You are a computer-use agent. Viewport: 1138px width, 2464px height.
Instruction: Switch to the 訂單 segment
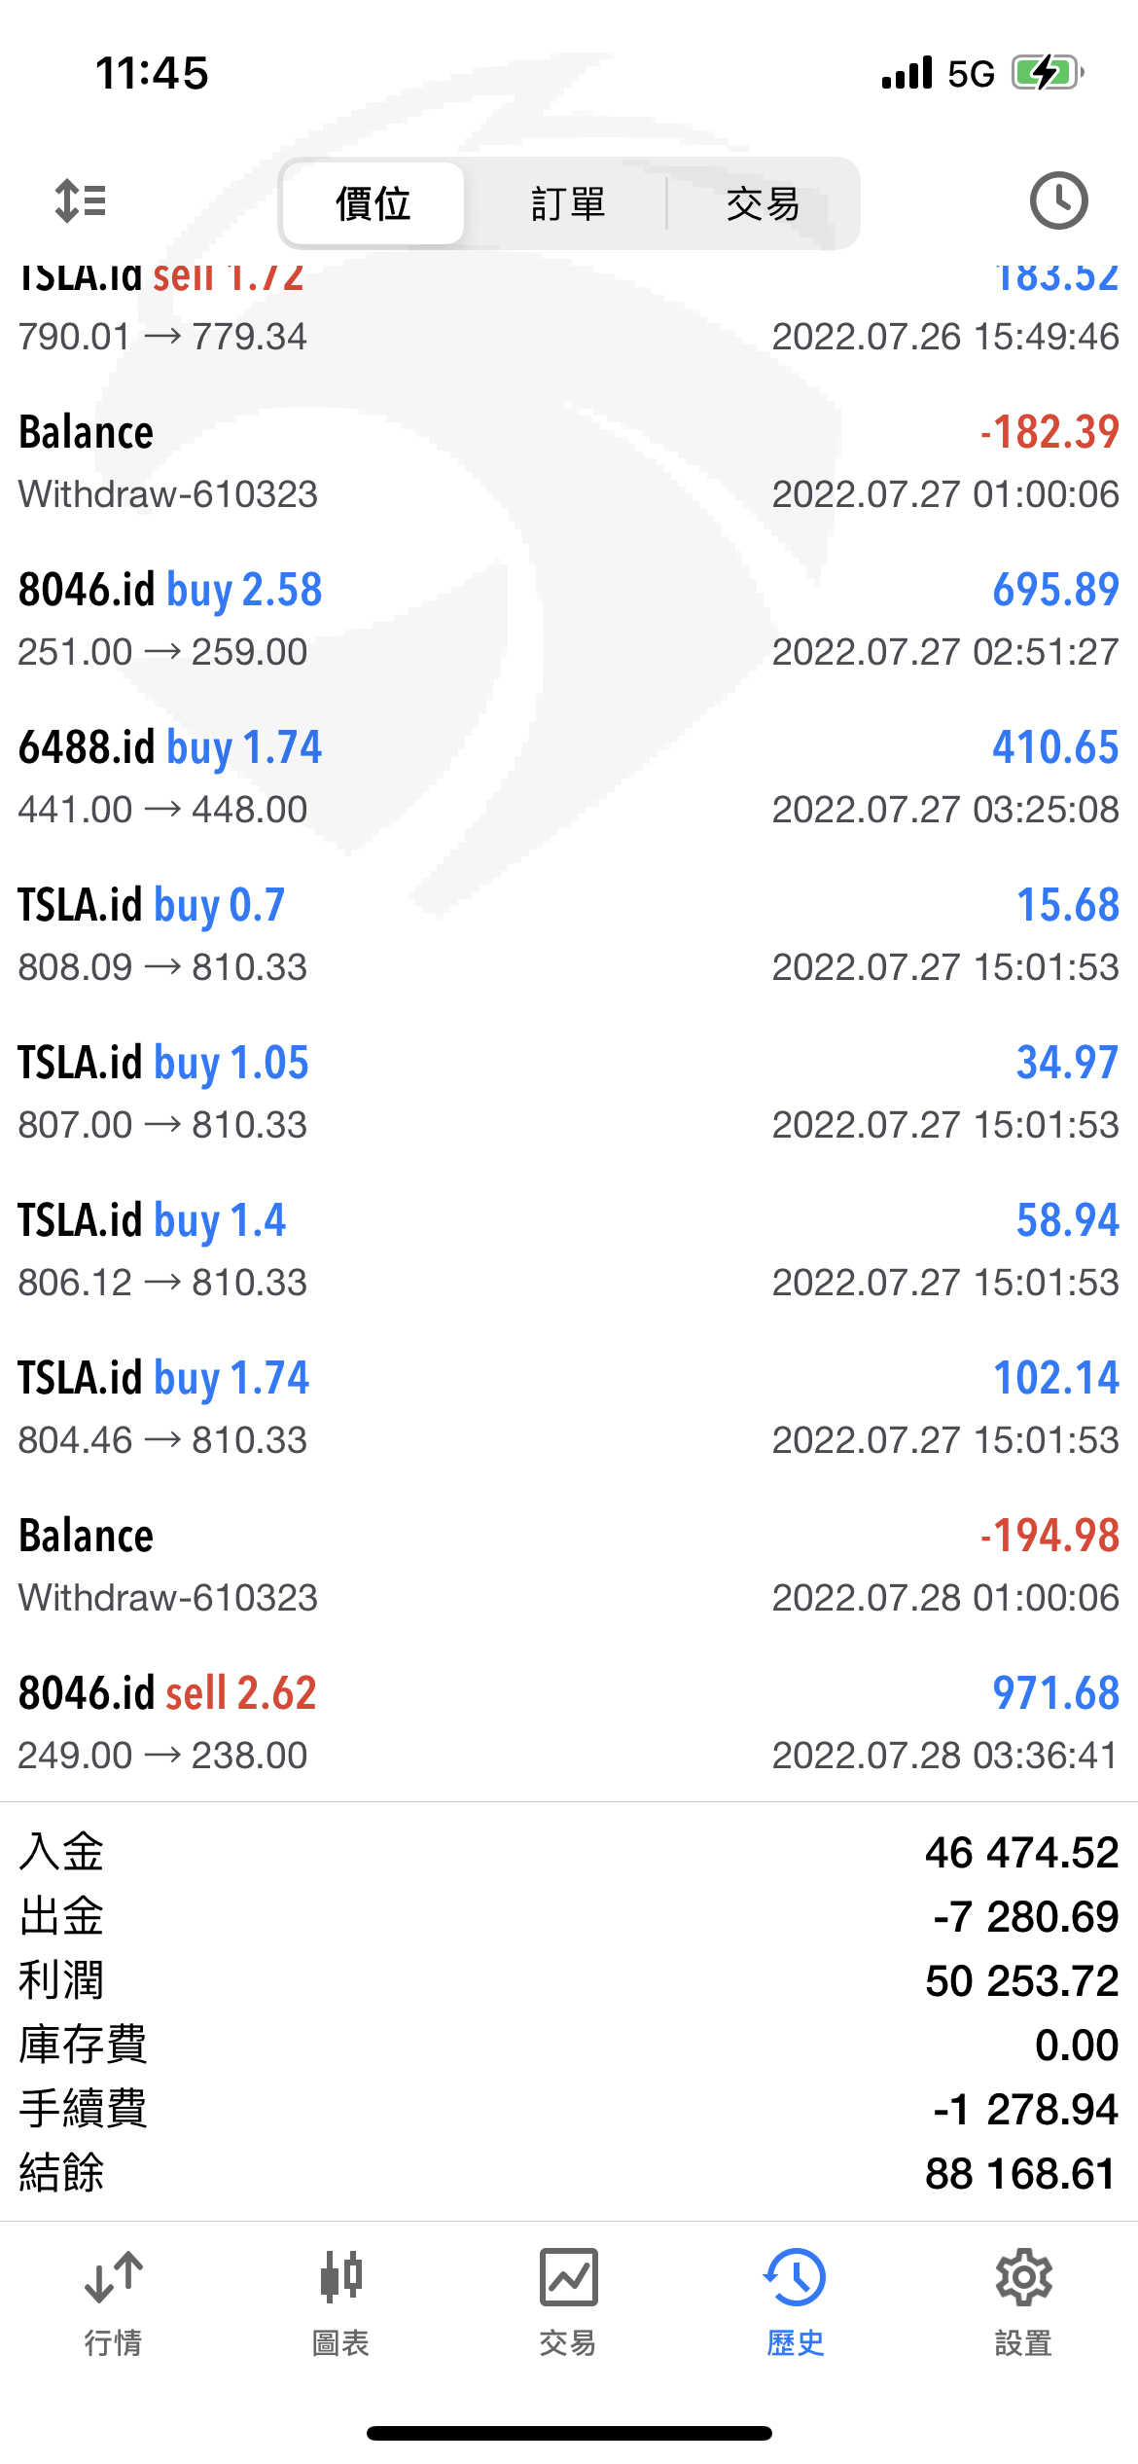(568, 203)
